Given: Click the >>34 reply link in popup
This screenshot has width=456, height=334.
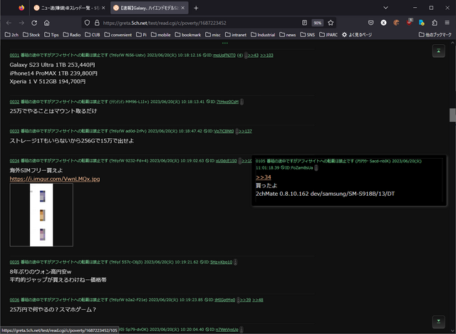Looking at the screenshot, I should point(263,177).
